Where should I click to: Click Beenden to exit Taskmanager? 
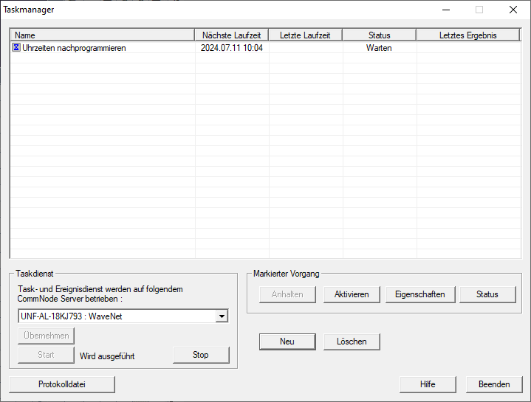[494, 384]
